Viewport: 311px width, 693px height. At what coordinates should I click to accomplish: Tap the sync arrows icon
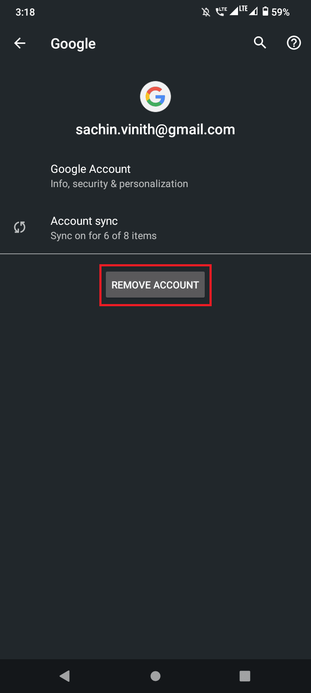click(20, 227)
